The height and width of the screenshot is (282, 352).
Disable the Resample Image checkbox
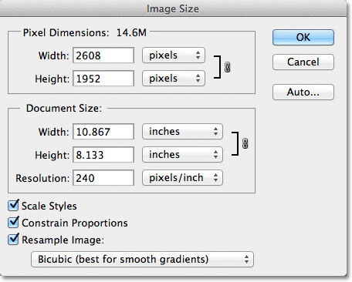[x=13, y=240]
